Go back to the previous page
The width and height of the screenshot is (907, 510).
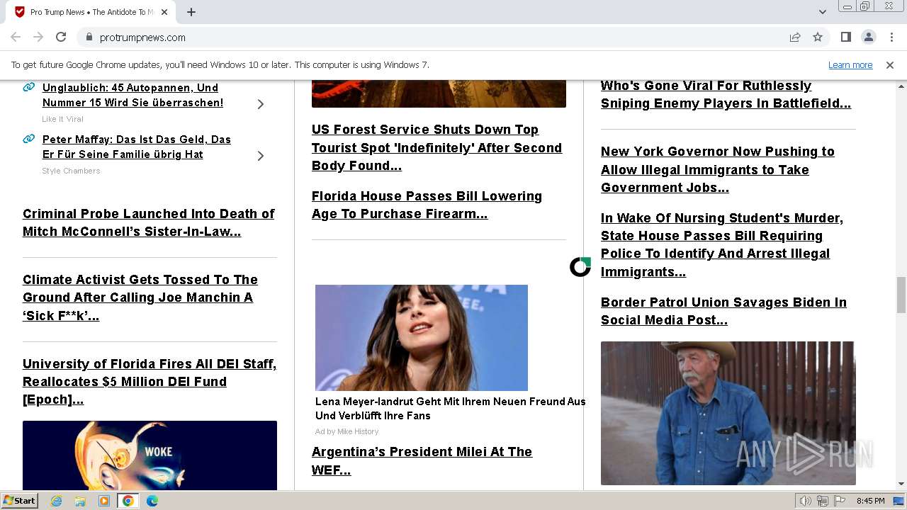click(16, 37)
